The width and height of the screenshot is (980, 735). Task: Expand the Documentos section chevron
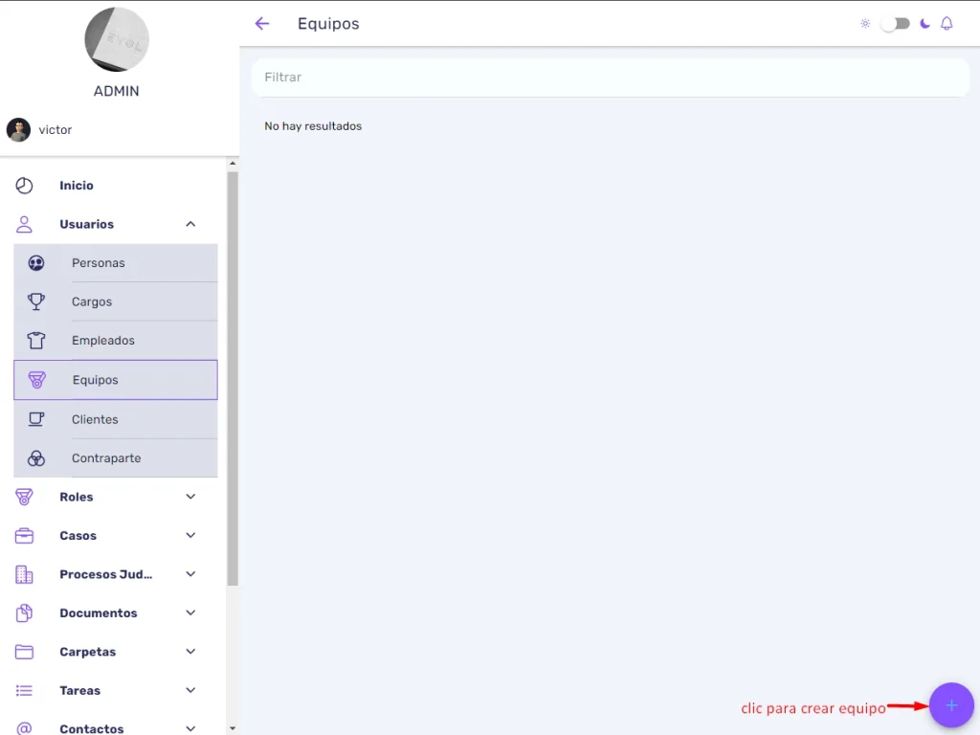pyautogui.click(x=190, y=613)
